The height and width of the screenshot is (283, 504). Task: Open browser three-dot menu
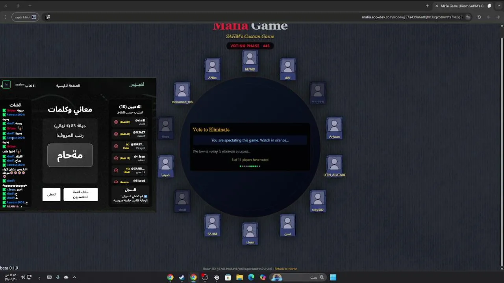(6, 17)
